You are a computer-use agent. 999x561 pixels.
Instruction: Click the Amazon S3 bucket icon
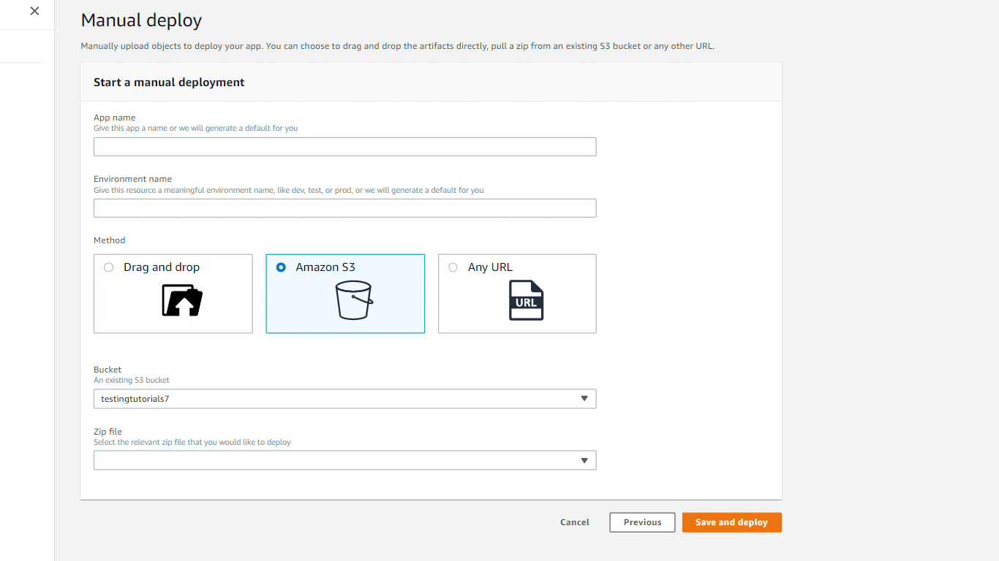pyautogui.click(x=354, y=300)
